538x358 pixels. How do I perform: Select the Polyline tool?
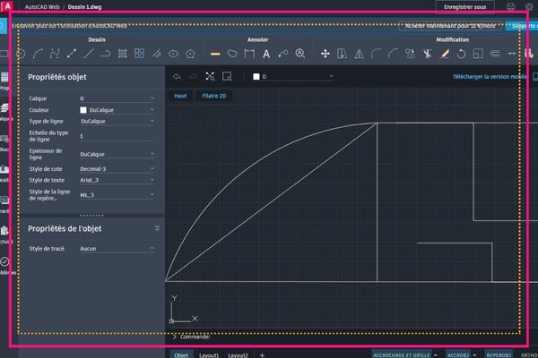click(x=105, y=54)
